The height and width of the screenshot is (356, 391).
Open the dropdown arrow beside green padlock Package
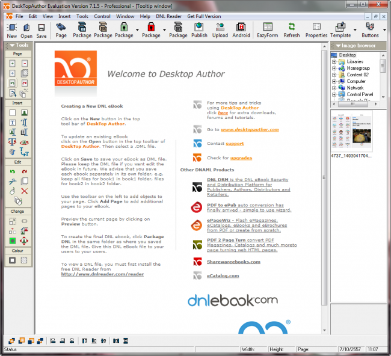[137, 30]
